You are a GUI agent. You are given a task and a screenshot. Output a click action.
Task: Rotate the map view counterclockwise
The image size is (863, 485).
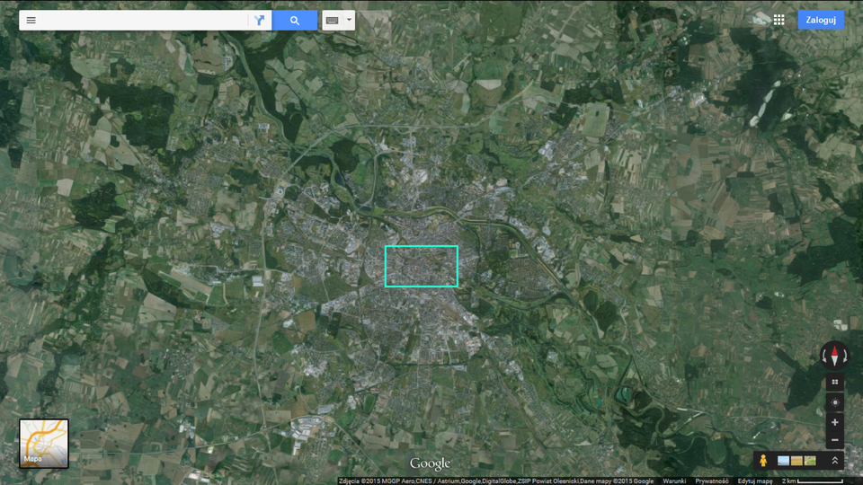(823, 356)
